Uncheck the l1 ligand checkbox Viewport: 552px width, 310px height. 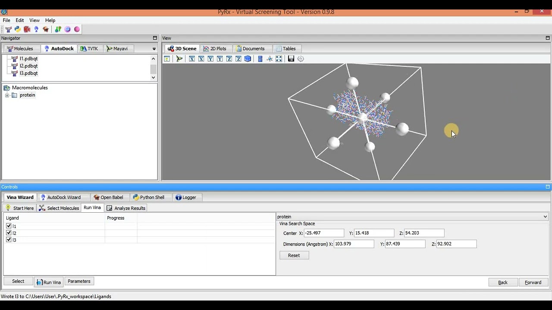tap(9, 226)
